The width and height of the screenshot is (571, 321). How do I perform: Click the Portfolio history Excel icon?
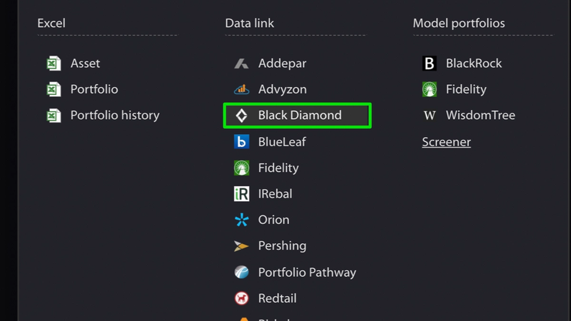tap(54, 116)
